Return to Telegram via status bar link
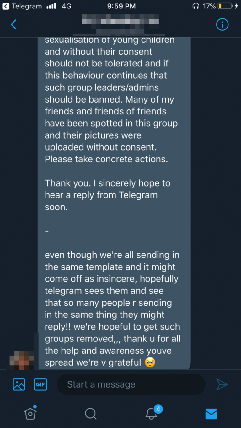This screenshot has width=241, height=428. coord(22,5)
